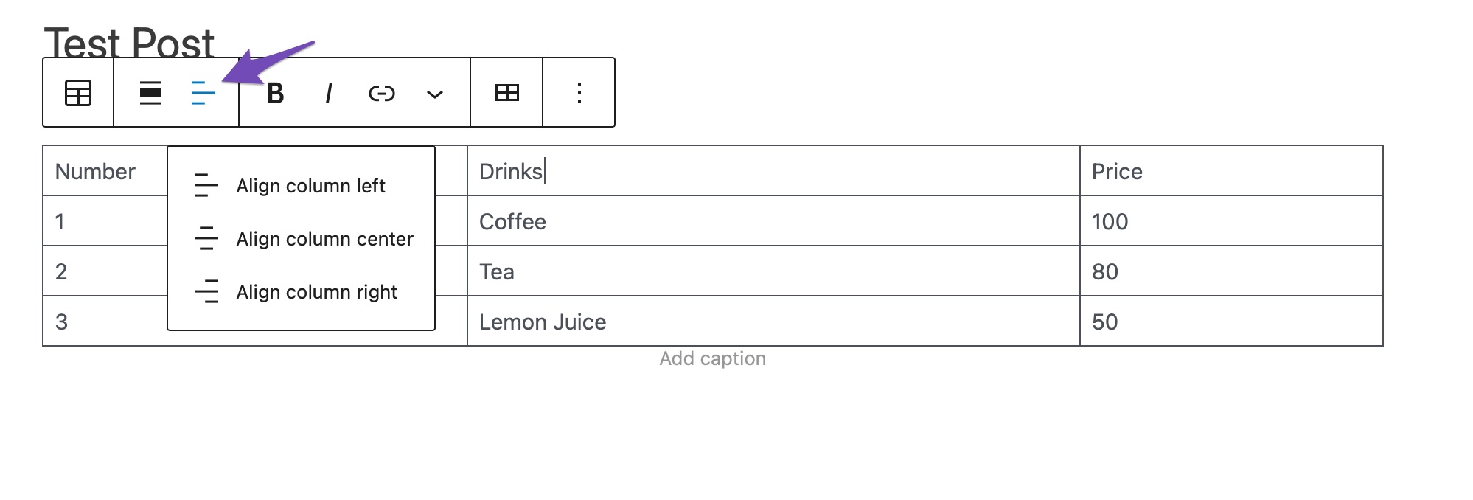Click the Test Post title

129,43
